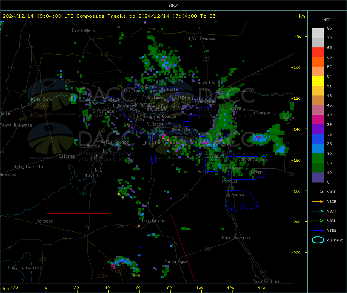
Task: Click the 'Lag.Llancanelo' map label
Action: coord(24,268)
